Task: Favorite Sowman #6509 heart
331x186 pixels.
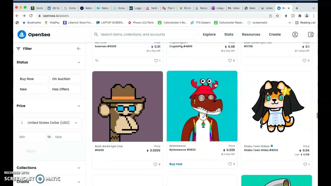Action: point(156,60)
